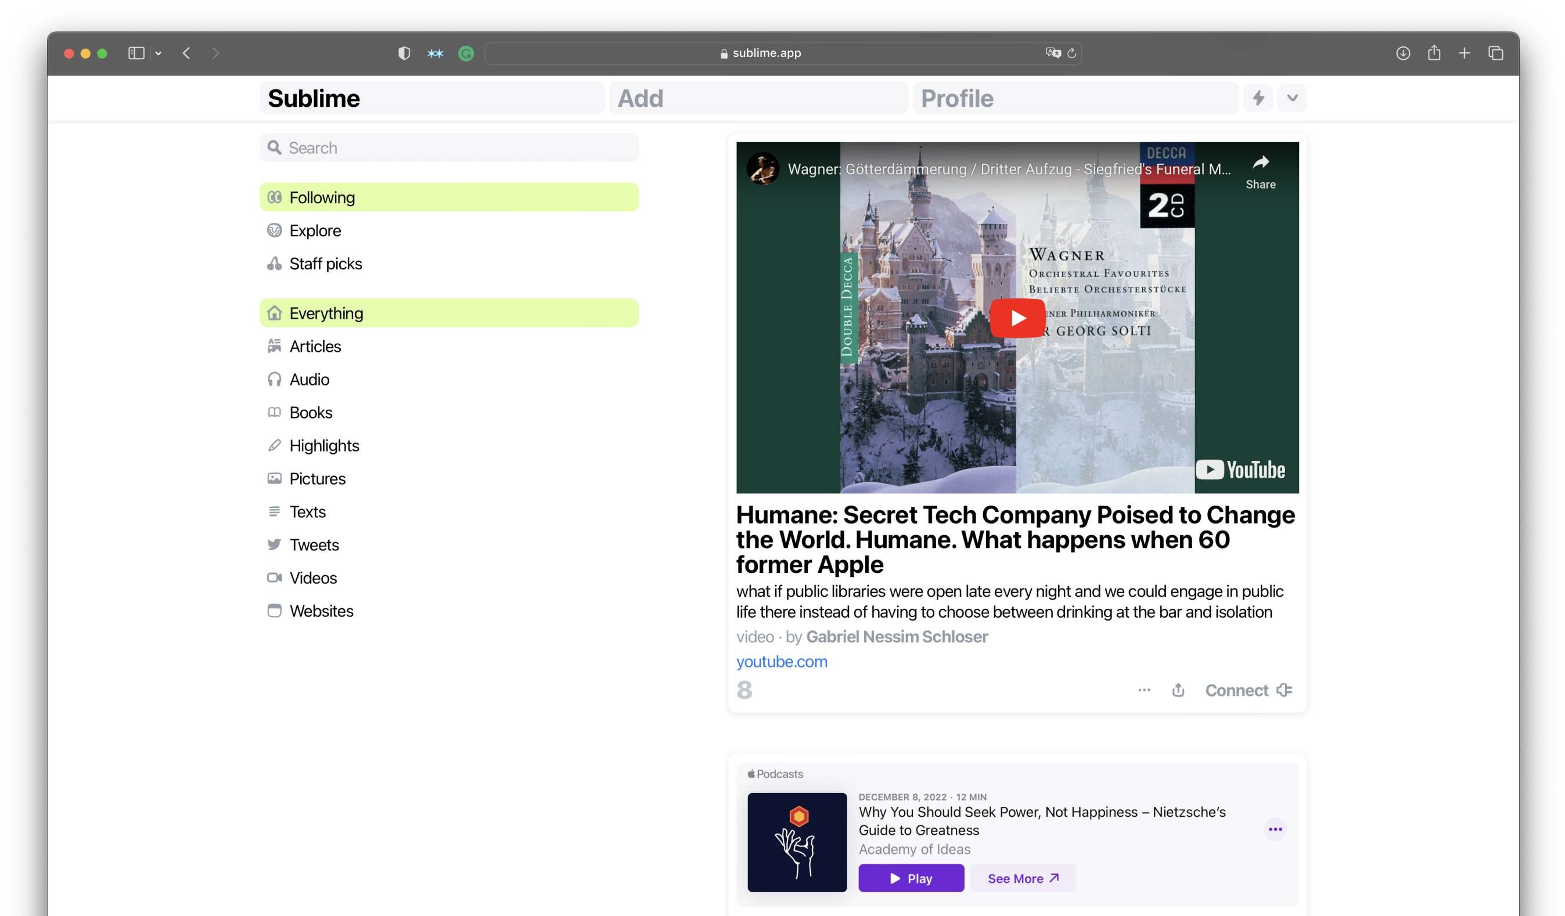Image resolution: width=1565 pixels, height=916 pixels.
Task: Click the privacy shield icon in toolbar
Action: (x=404, y=53)
